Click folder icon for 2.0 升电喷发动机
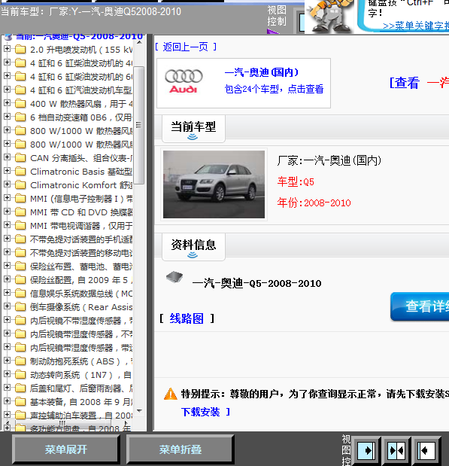The width and height of the screenshot is (449, 466). tap(20, 50)
